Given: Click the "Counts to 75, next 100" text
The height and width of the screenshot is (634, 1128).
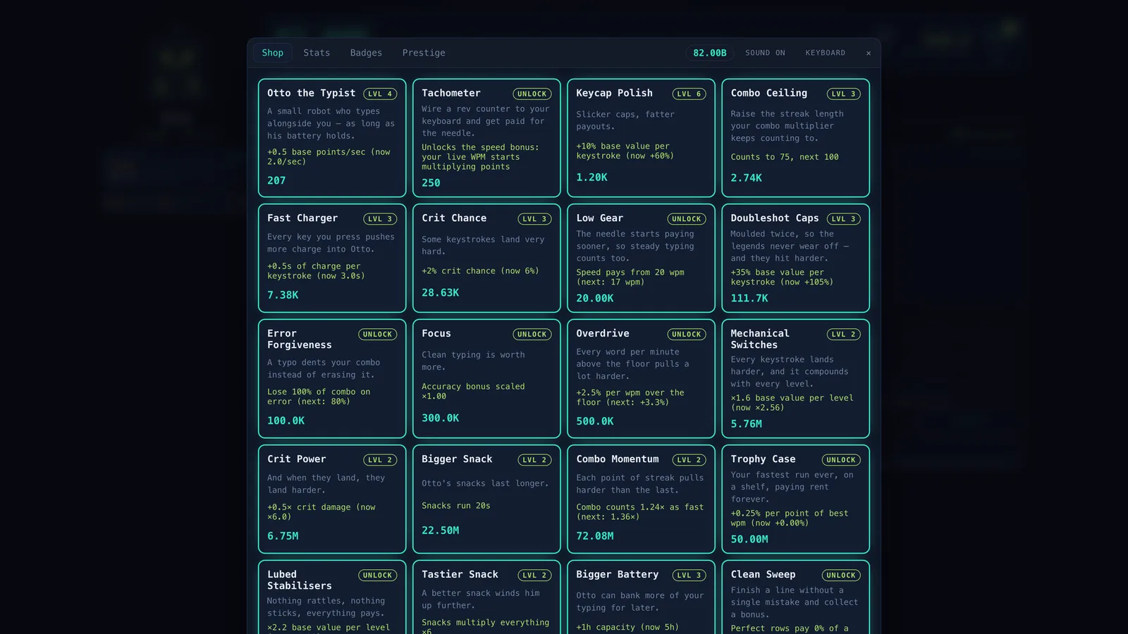Looking at the screenshot, I should (785, 157).
